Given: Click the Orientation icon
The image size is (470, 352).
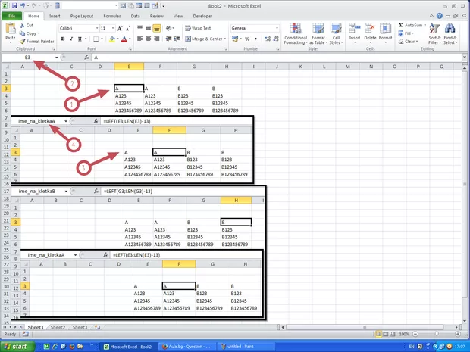Looking at the screenshot, I should coord(169,28).
